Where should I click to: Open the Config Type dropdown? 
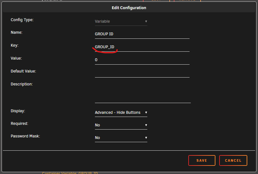pos(121,21)
